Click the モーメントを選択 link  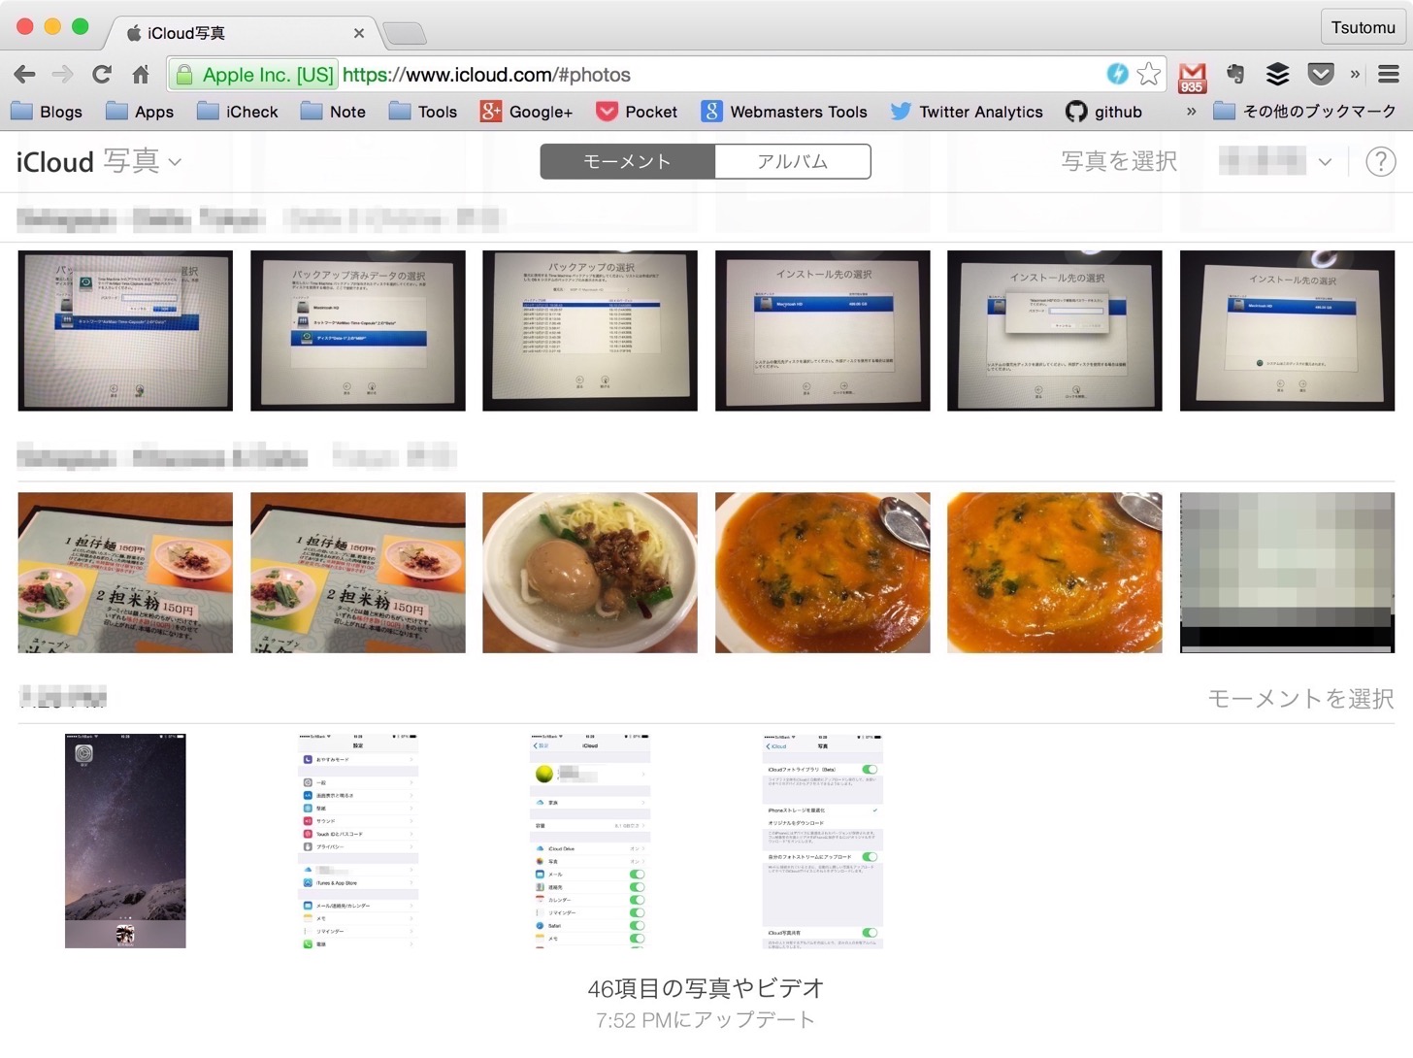pos(1300,698)
